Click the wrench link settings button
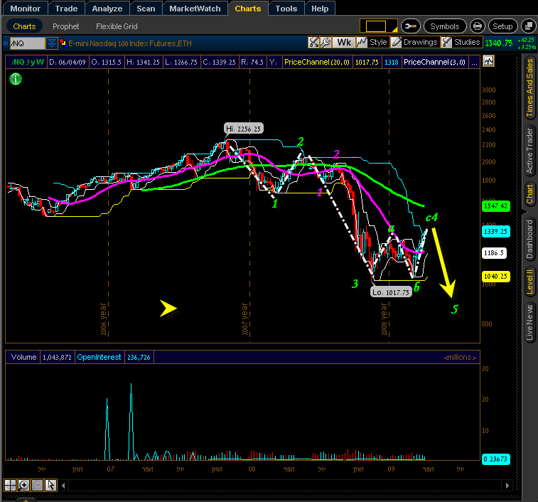 411,26
